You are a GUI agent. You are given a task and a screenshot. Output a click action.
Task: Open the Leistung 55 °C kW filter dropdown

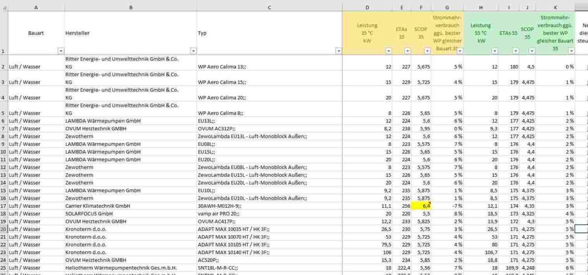click(x=495, y=51)
